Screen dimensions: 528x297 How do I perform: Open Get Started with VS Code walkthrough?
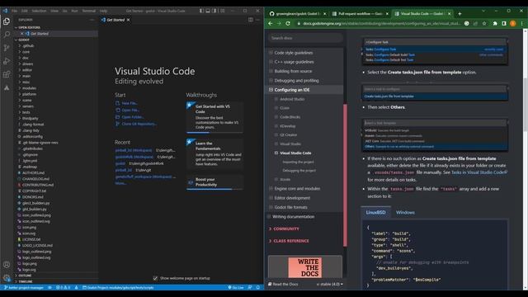(x=214, y=117)
